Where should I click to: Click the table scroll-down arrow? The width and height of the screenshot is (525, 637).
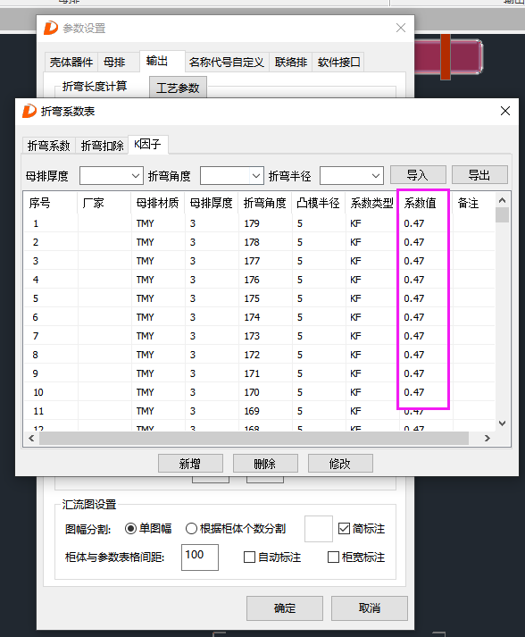(x=503, y=423)
